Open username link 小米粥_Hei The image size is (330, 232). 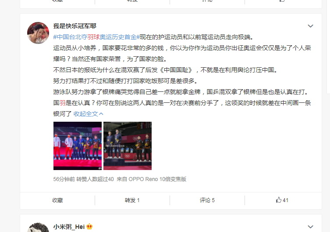[69, 227]
